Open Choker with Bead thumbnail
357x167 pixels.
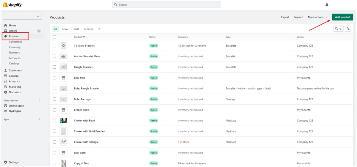pyautogui.click(x=63, y=120)
